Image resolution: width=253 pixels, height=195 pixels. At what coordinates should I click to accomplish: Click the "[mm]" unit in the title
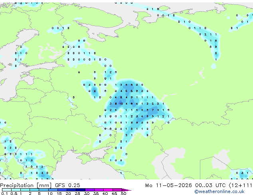[44, 185]
